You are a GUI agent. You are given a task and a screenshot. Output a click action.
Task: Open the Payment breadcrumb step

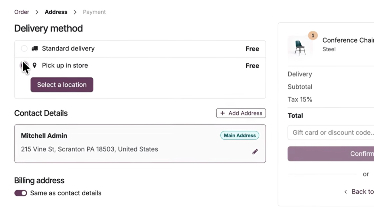pos(94,12)
